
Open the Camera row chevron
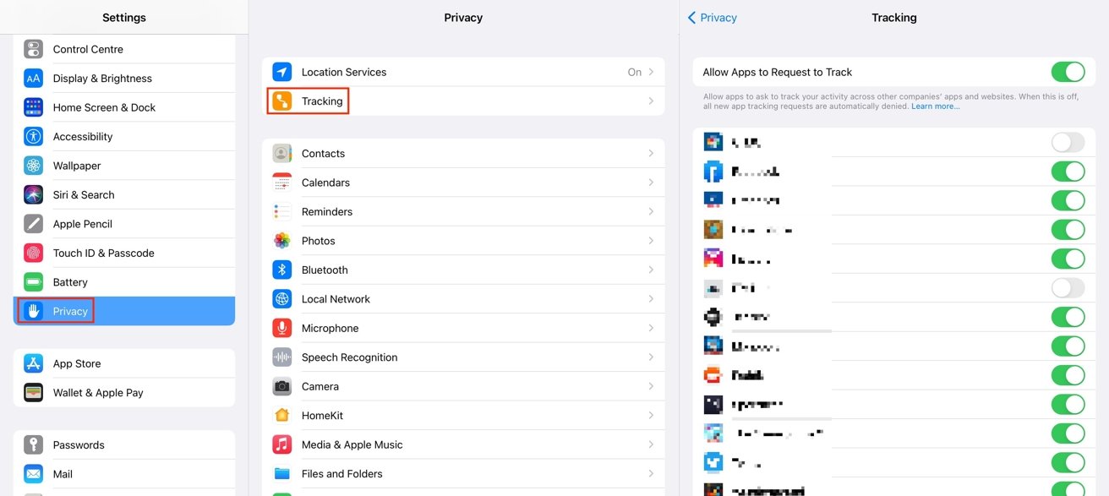[x=651, y=387]
